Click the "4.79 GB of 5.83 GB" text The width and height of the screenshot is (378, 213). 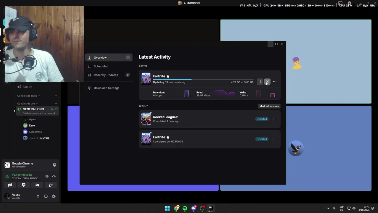242,82
